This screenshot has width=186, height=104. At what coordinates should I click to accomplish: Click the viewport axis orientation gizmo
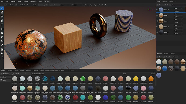pos(150,9)
